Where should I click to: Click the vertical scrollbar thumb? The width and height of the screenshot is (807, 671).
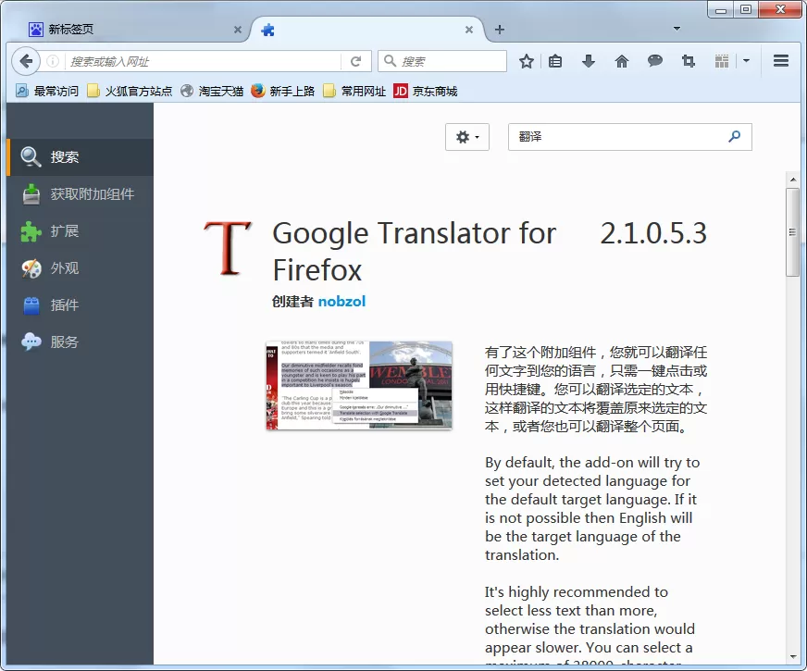click(x=792, y=232)
